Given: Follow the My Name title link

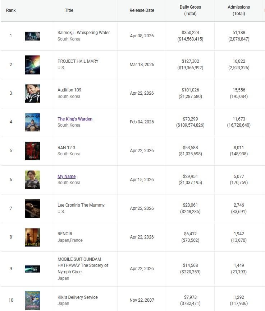Looking at the screenshot, I should (67, 176).
